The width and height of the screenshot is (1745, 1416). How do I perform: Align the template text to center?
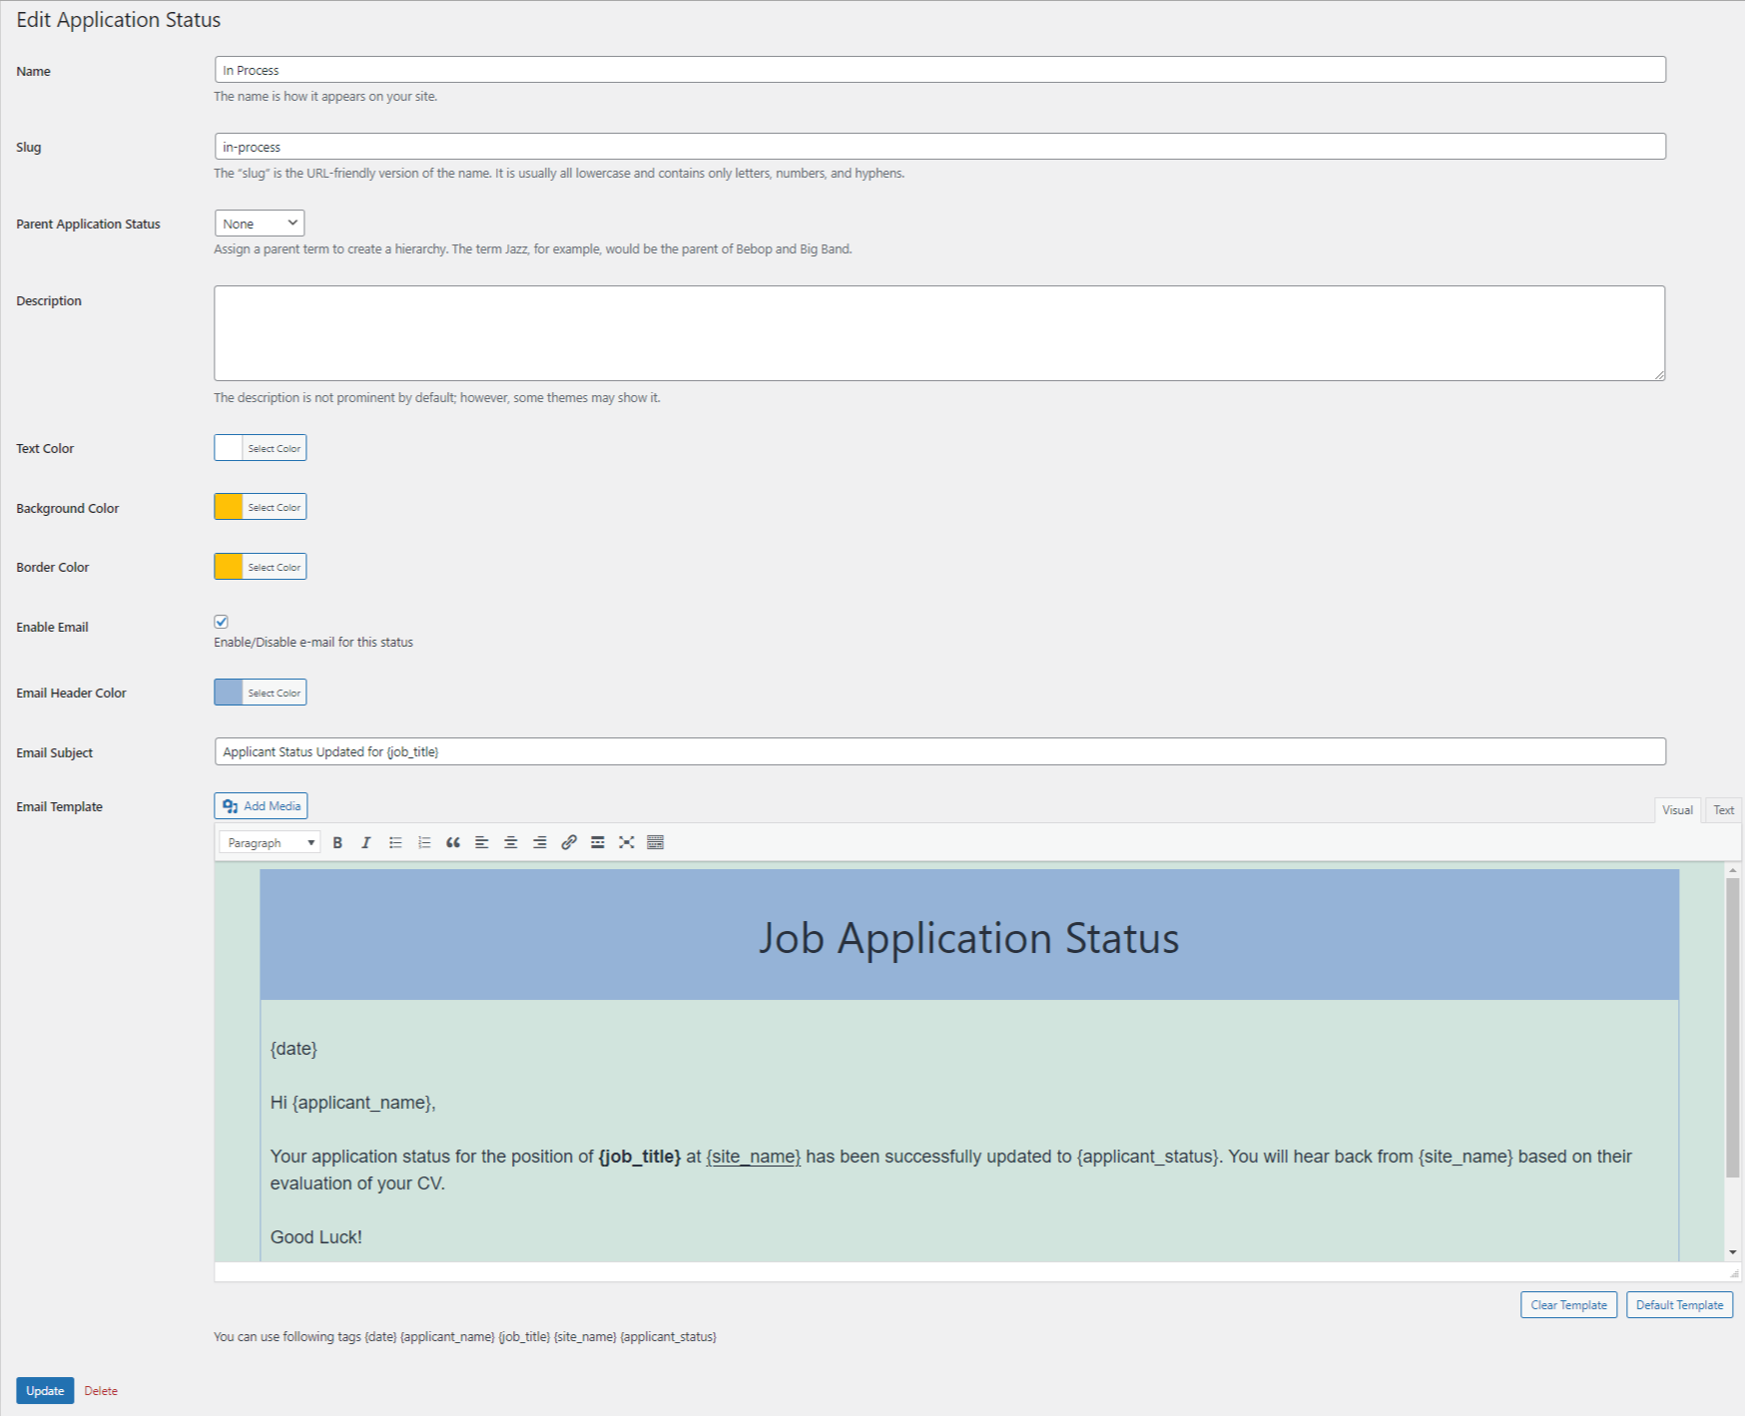coord(510,842)
